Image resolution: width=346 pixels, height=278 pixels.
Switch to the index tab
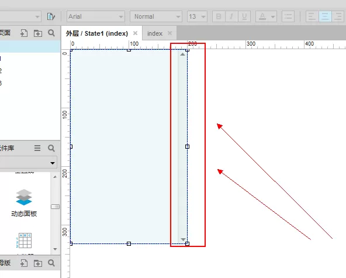(155, 33)
